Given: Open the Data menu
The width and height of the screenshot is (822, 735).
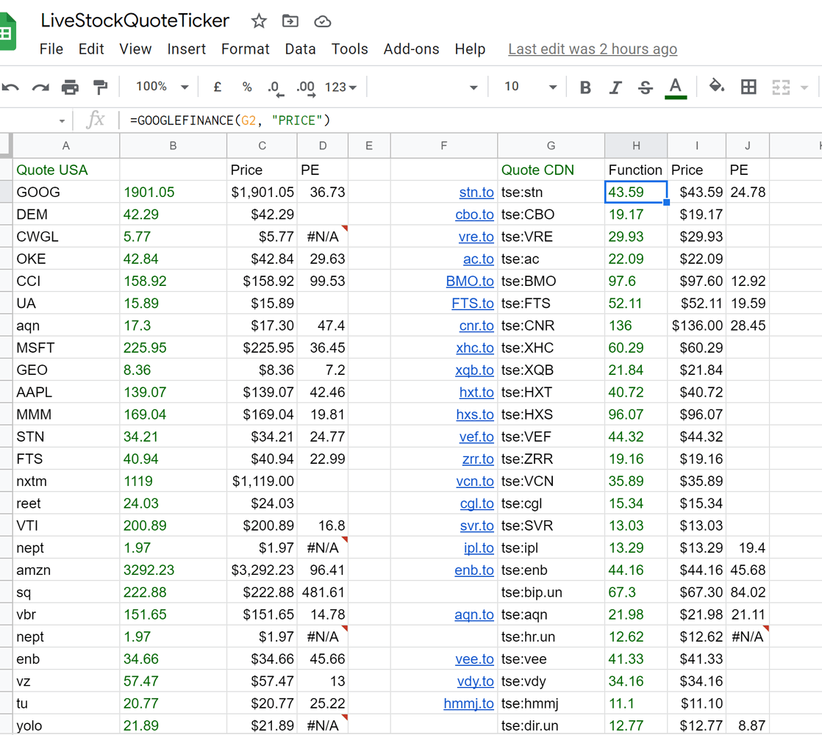Looking at the screenshot, I should 301,49.
